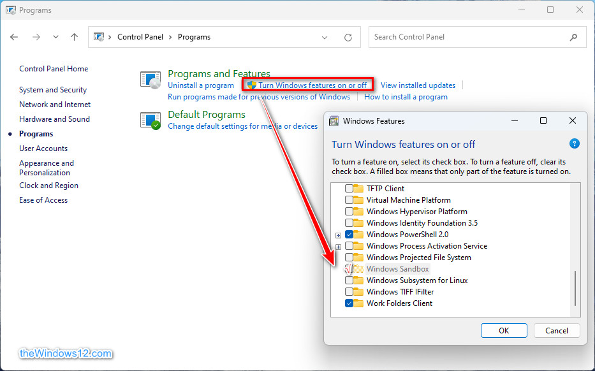The height and width of the screenshot is (371, 595).
Task: Uncheck Work Folders Client
Action: pyautogui.click(x=349, y=303)
